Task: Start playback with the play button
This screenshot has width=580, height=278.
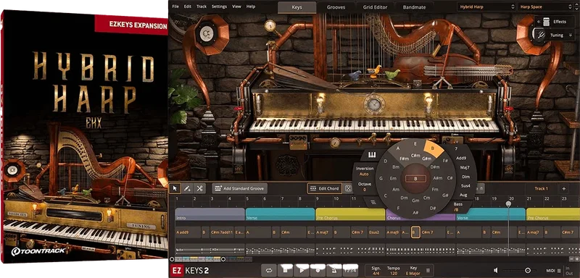Action: (302, 271)
